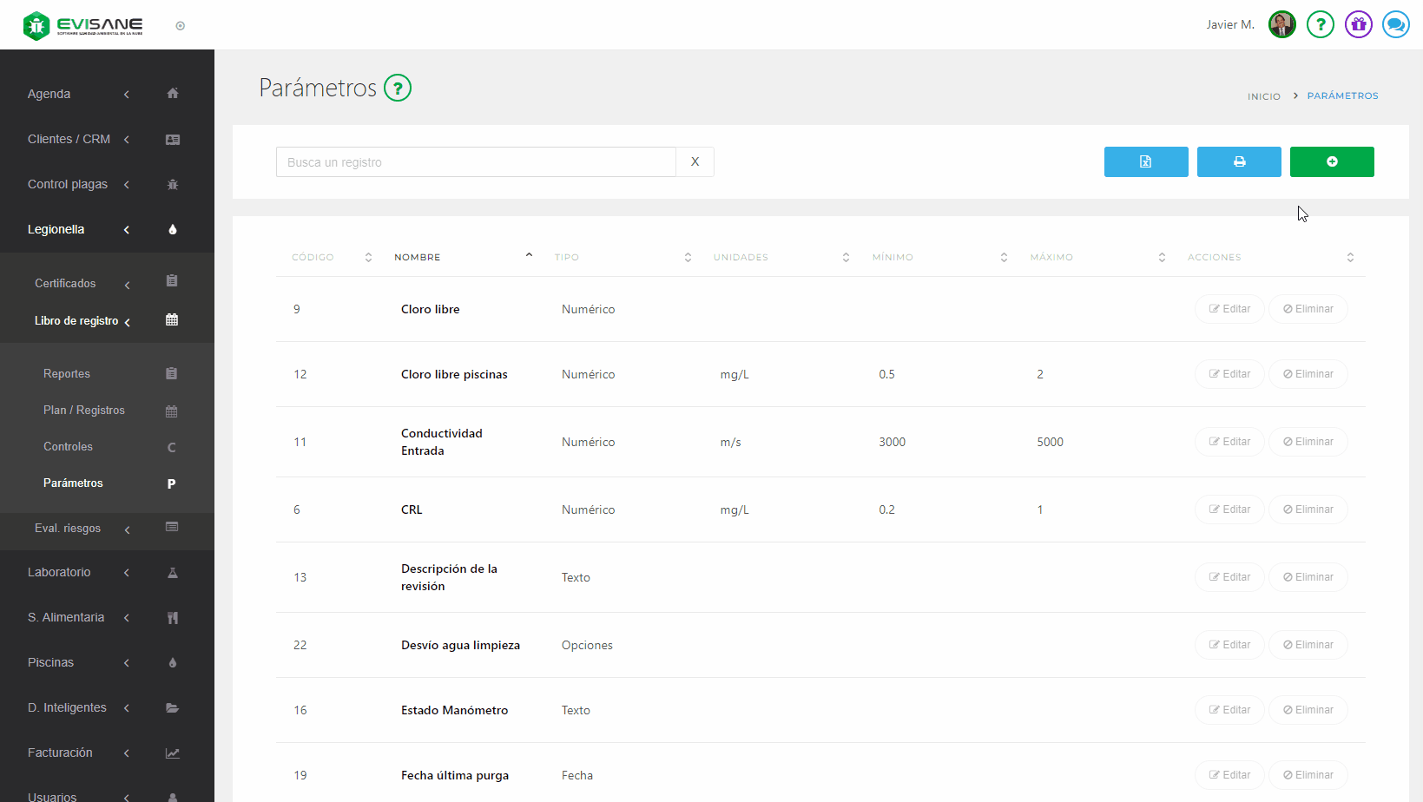Image resolution: width=1423 pixels, height=802 pixels.
Task: Click the Busca un registro search field
Action: click(x=475, y=162)
